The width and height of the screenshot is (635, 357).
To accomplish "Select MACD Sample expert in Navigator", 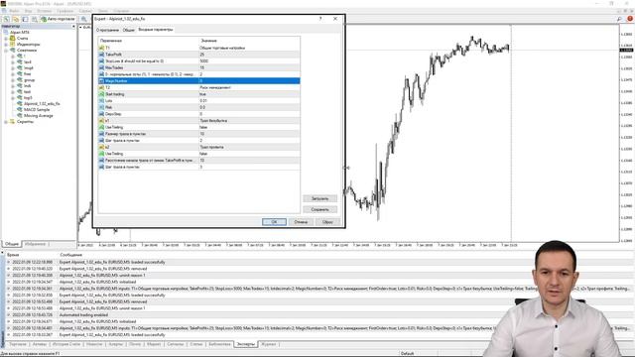I will (x=37, y=110).
